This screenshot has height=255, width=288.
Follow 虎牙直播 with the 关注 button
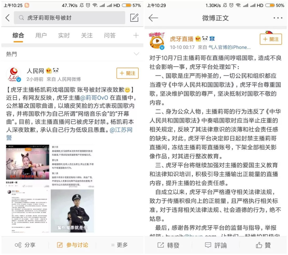(x=271, y=39)
